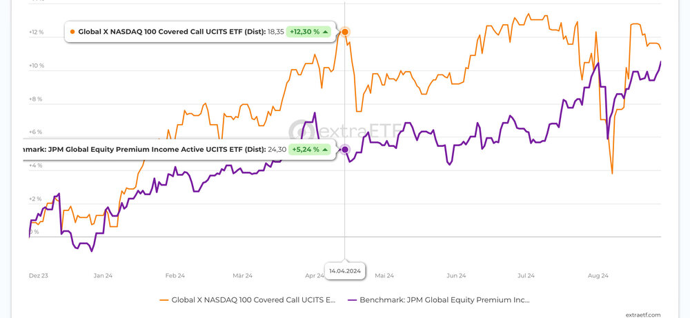Click the Jan 24 x-axis label
This screenshot has height=318, width=690.
pyautogui.click(x=103, y=276)
